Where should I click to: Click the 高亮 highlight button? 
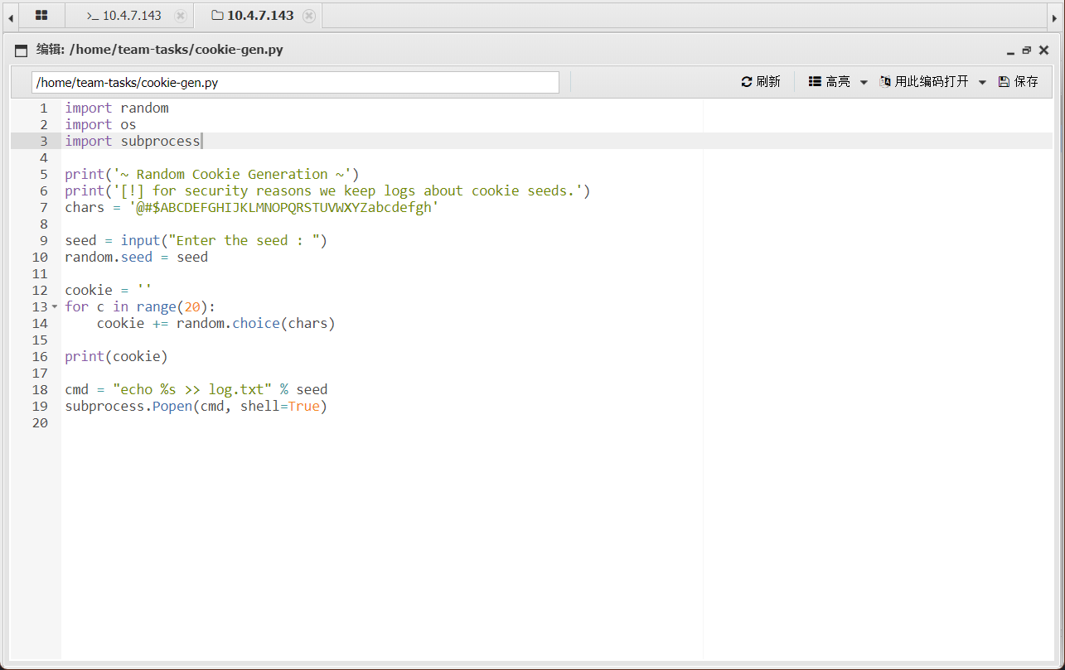coord(830,82)
